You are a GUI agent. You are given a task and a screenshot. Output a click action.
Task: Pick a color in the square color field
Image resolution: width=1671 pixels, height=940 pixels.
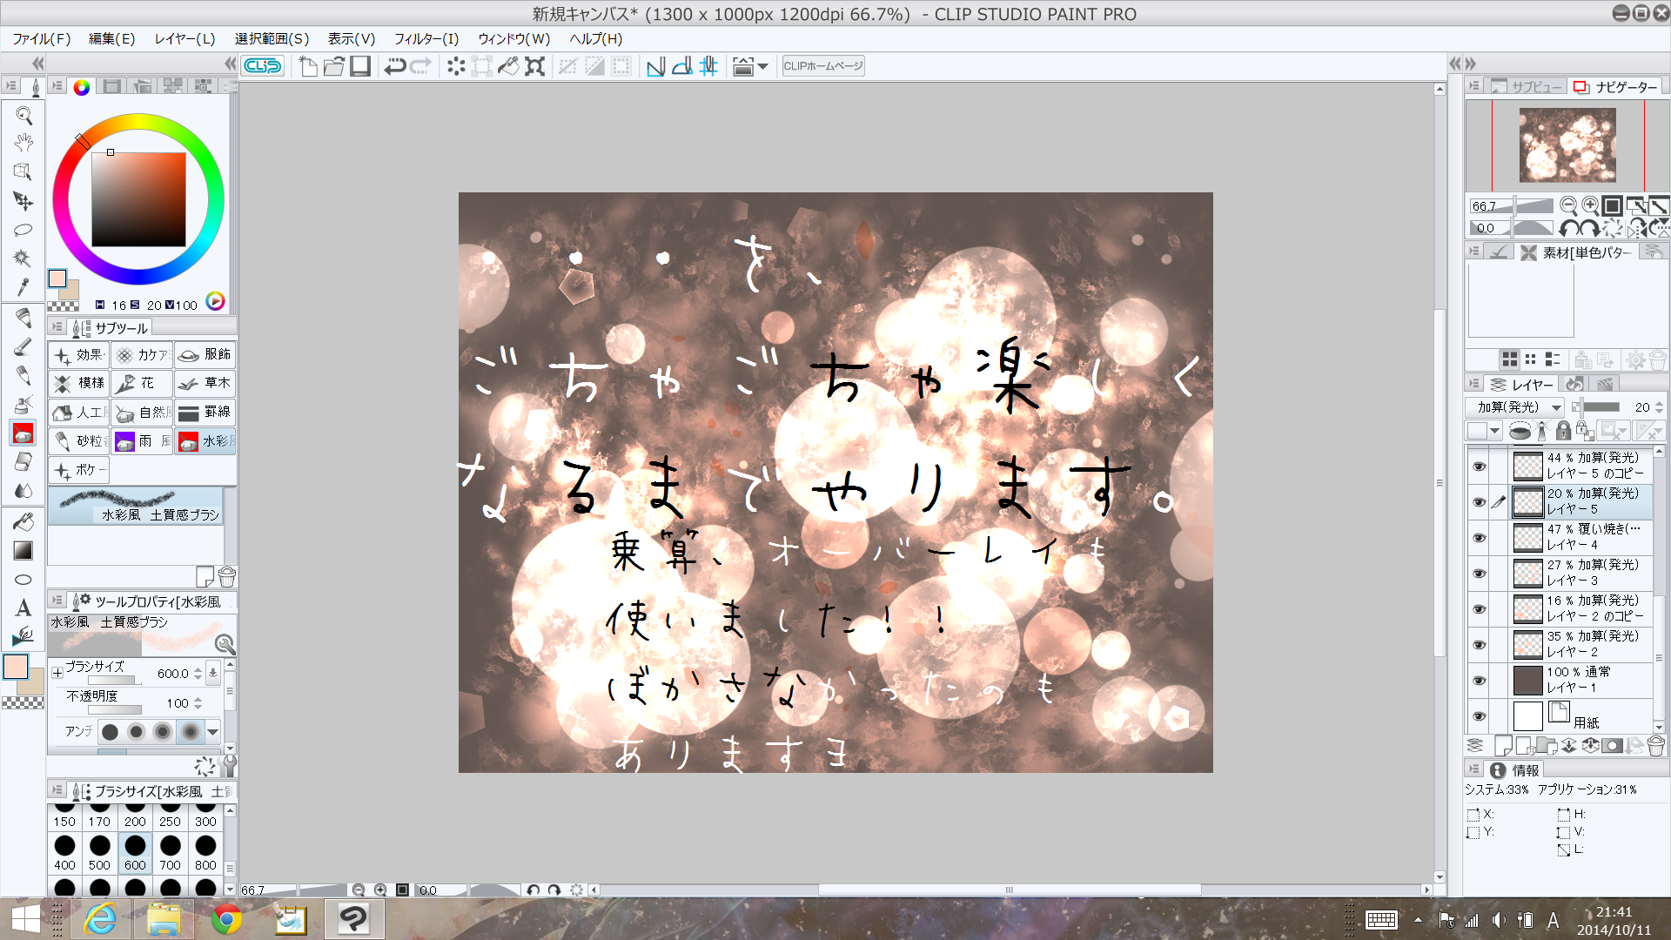[139, 199]
